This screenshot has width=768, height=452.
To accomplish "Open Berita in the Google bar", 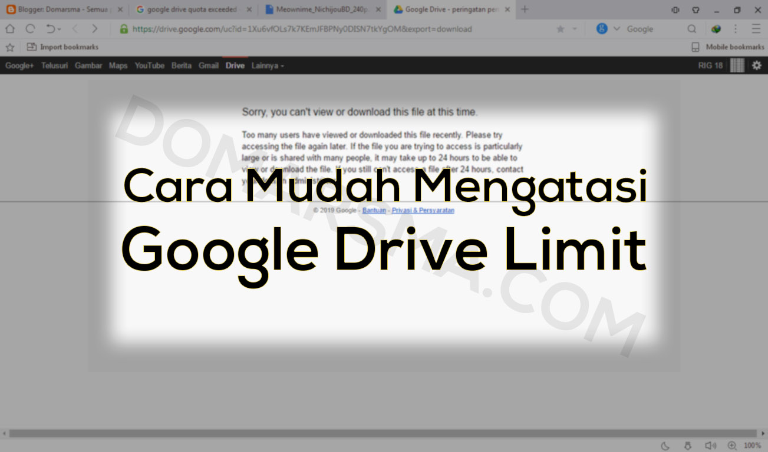I will 182,65.
